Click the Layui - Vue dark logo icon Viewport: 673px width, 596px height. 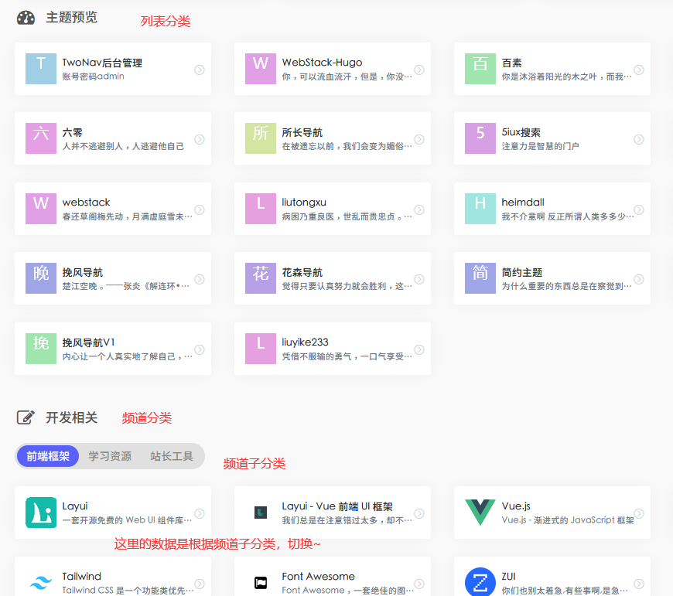tap(261, 513)
